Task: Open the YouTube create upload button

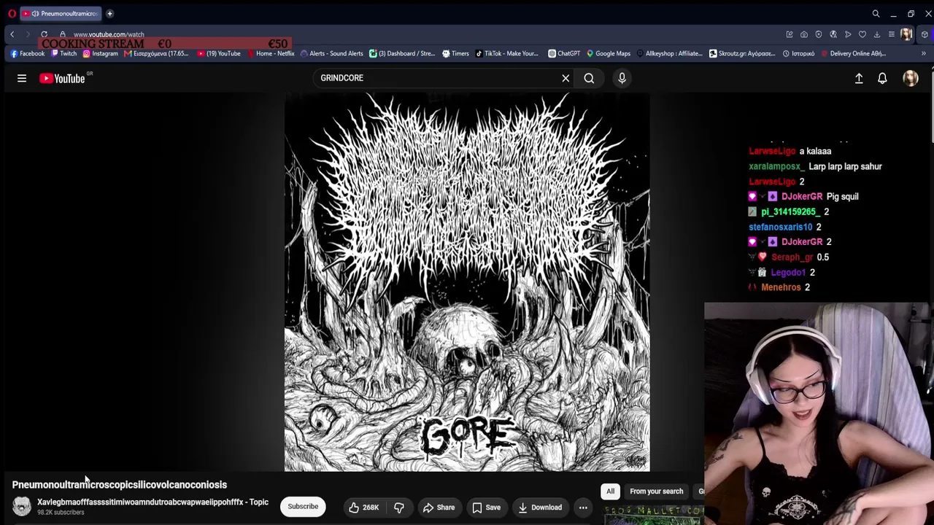Action: [x=859, y=78]
